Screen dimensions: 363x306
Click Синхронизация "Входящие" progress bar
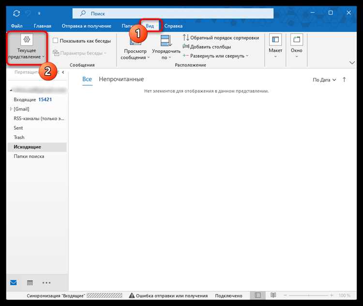pyautogui.click(x=105, y=295)
